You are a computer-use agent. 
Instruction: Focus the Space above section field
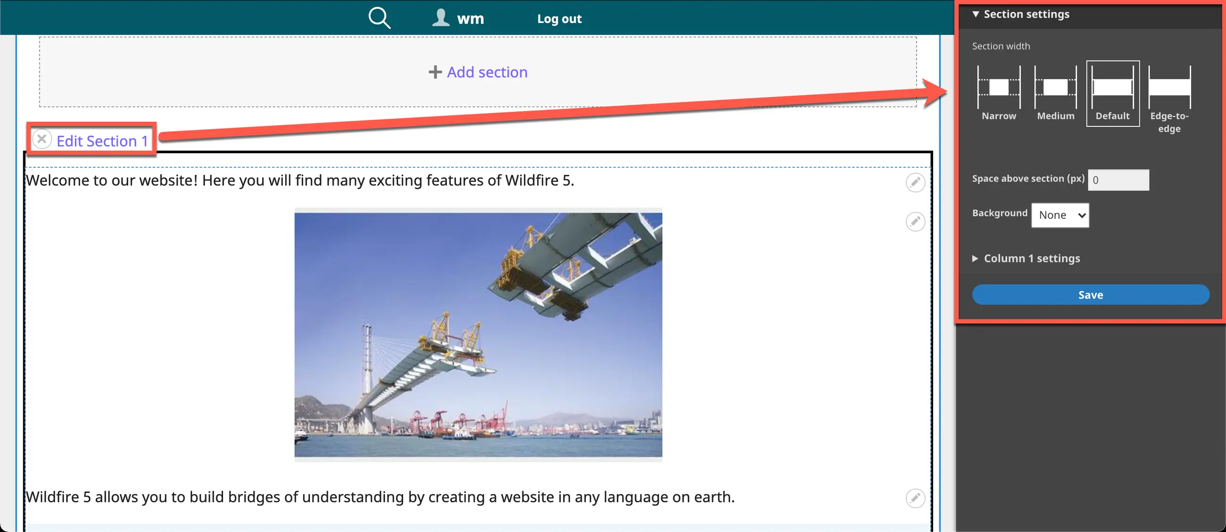[1118, 180]
